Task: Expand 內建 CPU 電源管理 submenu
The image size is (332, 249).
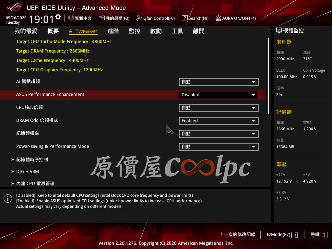Action: 35,184
